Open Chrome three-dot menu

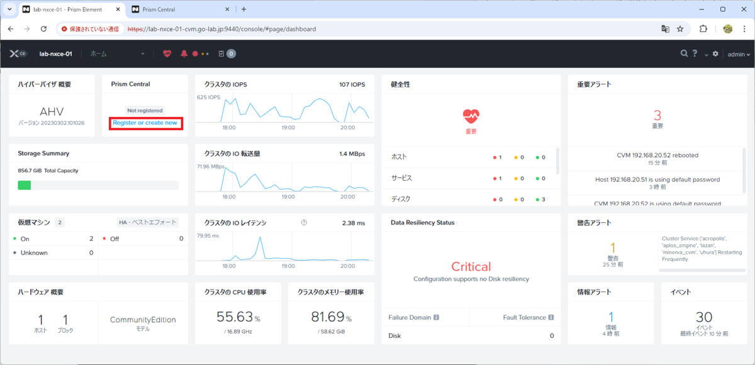coord(745,29)
